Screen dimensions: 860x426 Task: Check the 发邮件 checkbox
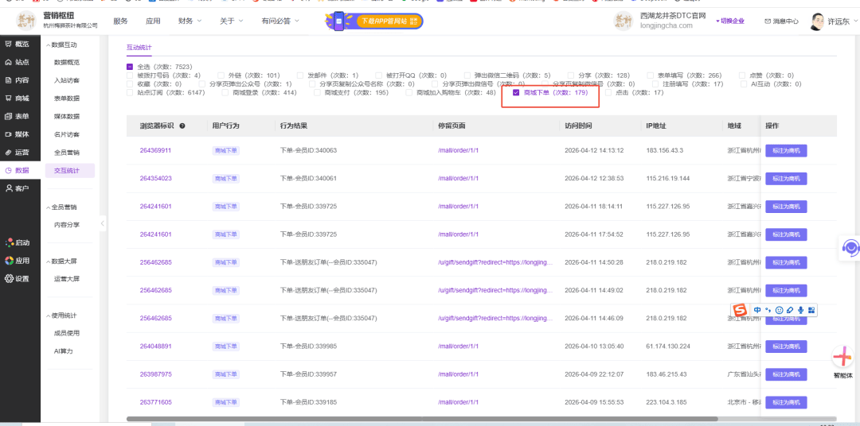(x=300, y=76)
